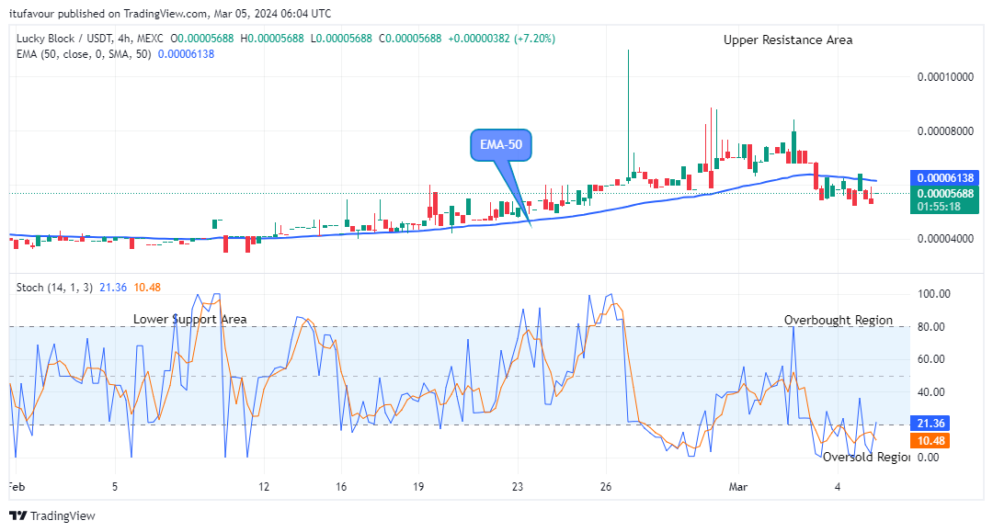Click the 40.00 stochastic scale label
Viewport: 993px width, 532px height.
pos(930,391)
